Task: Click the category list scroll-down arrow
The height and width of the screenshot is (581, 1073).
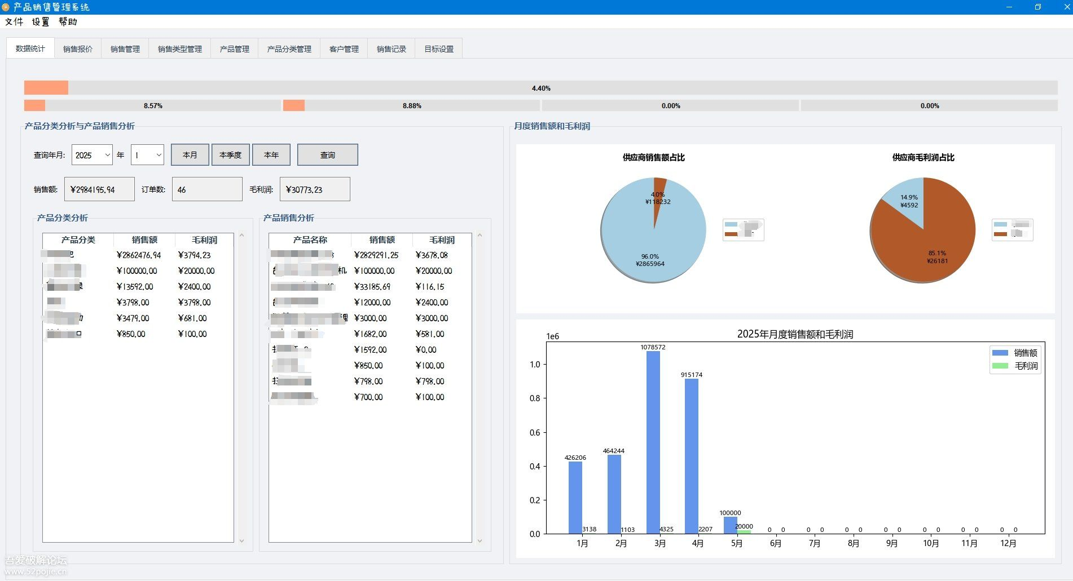Action: tap(241, 541)
